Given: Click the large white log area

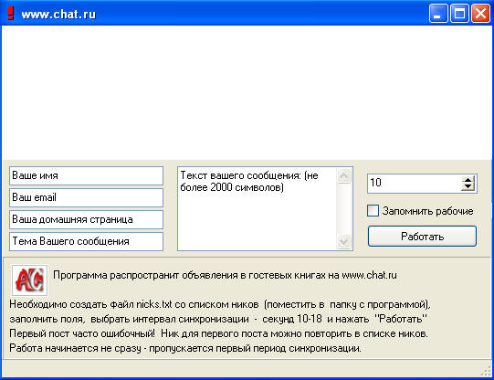Looking at the screenshot, I should click(247, 92).
